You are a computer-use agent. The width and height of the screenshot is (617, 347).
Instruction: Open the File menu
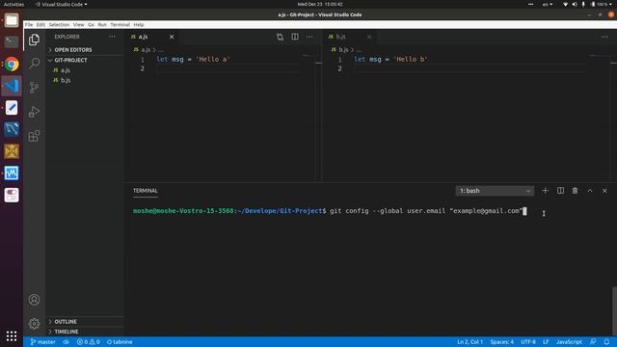(x=29, y=24)
